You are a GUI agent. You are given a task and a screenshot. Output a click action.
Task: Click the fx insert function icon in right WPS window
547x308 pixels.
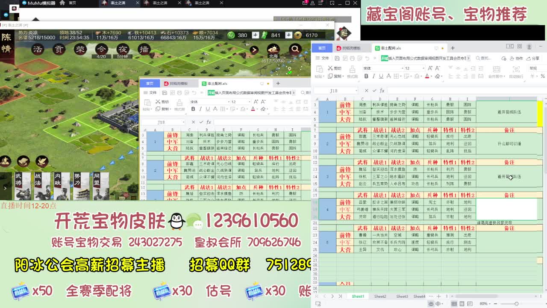[x=382, y=91]
